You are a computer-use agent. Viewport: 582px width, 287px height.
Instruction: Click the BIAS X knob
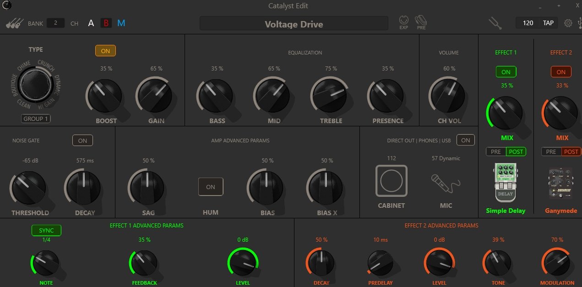(326, 188)
